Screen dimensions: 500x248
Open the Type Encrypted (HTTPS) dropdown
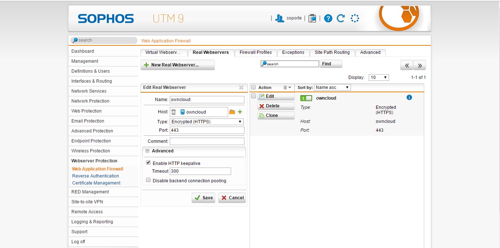click(x=207, y=121)
